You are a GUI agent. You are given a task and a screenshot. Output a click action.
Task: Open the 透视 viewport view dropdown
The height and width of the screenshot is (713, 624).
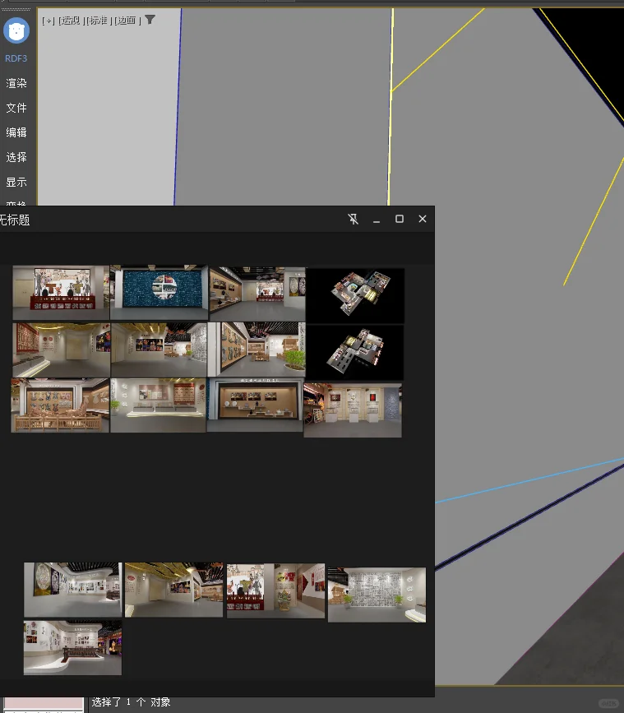click(x=71, y=21)
